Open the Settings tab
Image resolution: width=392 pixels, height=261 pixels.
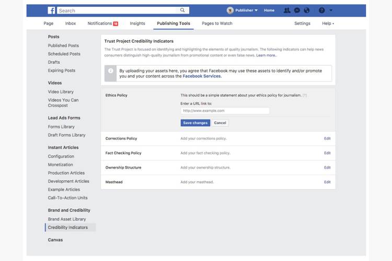pyautogui.click(x=302, y=23)
